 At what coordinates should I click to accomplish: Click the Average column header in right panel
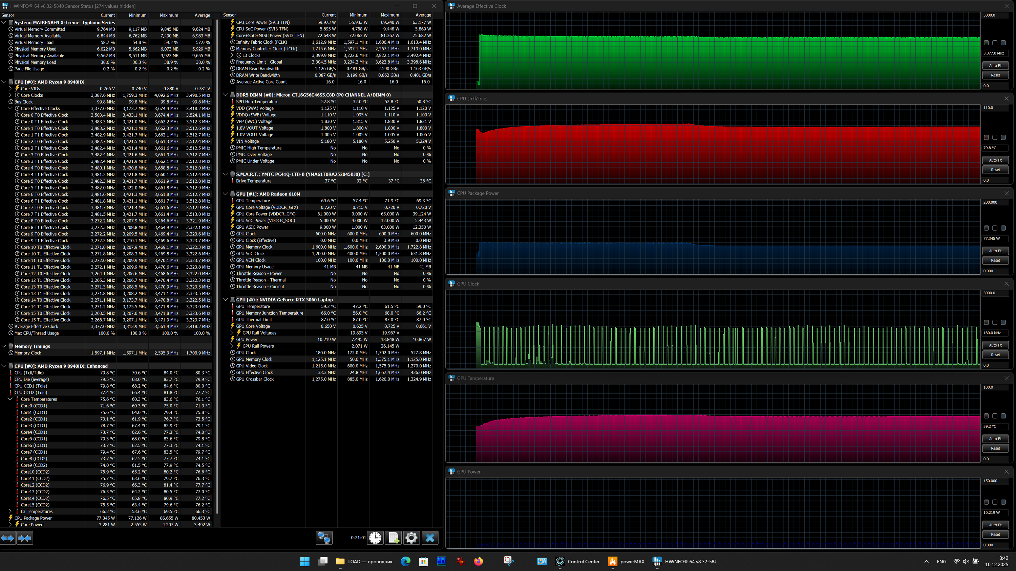click(x=423, y=15)
